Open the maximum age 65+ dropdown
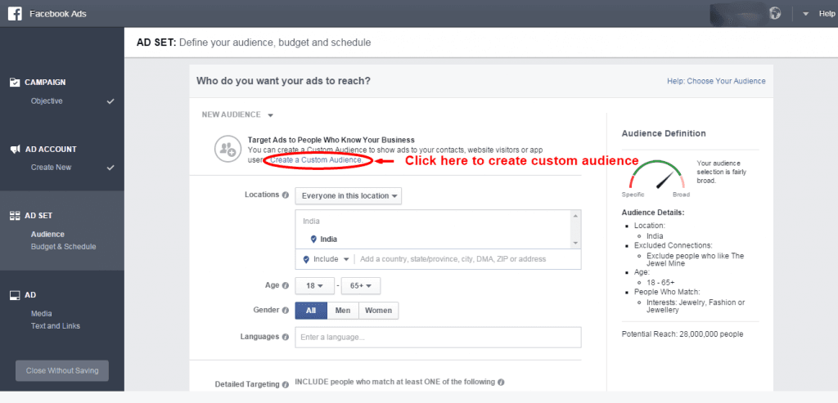Image resolution: width=838 pixels, height=403 pixels. (x=361, y=286)
